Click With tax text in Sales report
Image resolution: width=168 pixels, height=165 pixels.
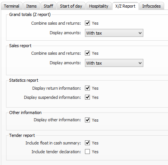pyautogui.click(x=94, y=63)
